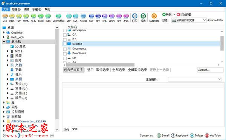Open the Twitter link icon
This screenshot has width=226, height=140.
point(192,136)
